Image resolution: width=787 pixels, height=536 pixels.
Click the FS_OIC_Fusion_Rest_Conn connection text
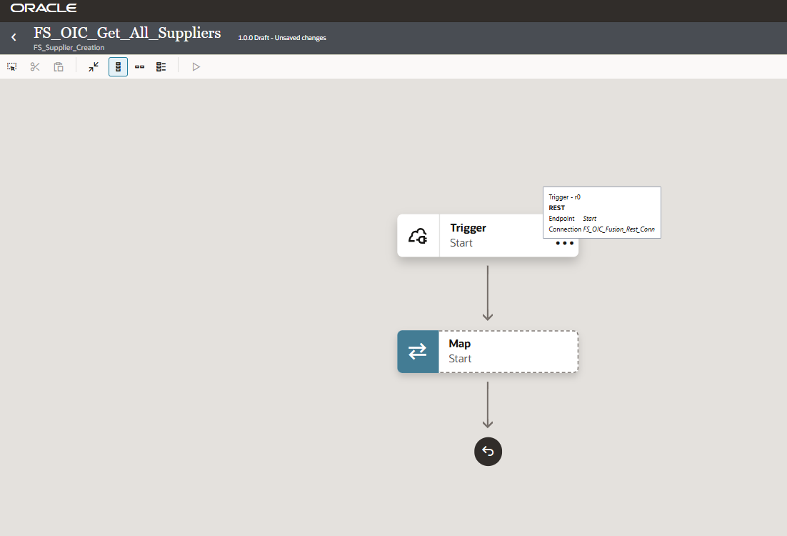(619, 229)
